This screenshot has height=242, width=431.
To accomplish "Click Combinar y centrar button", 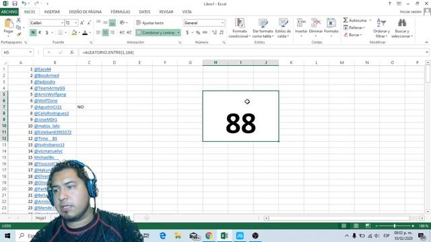I will pos(156,33).
